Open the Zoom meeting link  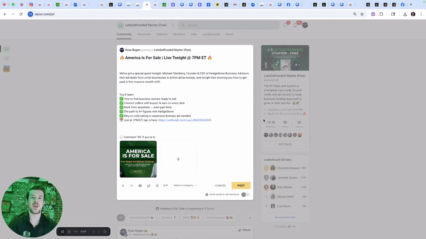point(184,120)
